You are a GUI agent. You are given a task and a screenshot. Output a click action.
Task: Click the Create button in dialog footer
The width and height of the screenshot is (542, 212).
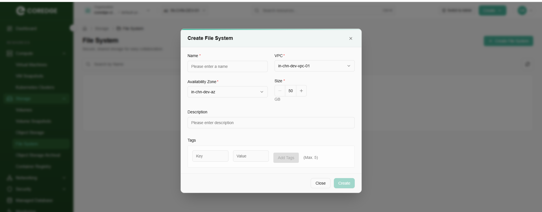[344, 183]
